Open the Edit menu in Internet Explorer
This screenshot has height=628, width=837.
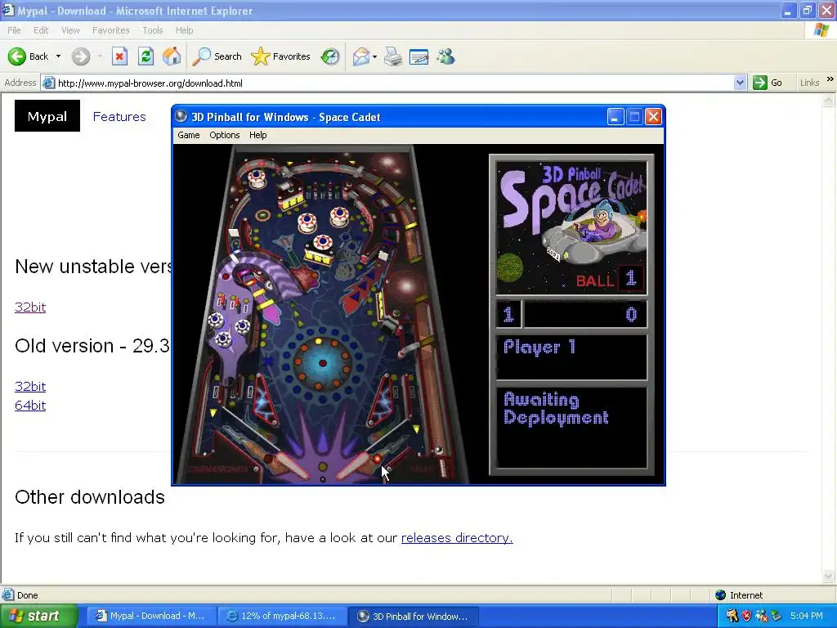(41, 30)
